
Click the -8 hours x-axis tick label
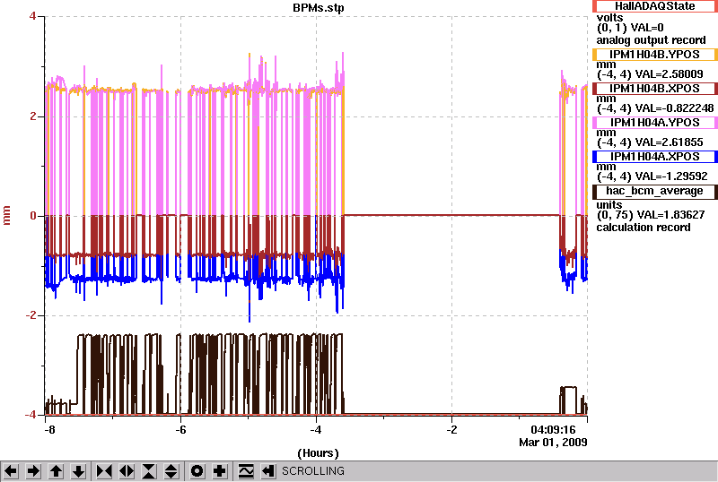pos(49,430)
